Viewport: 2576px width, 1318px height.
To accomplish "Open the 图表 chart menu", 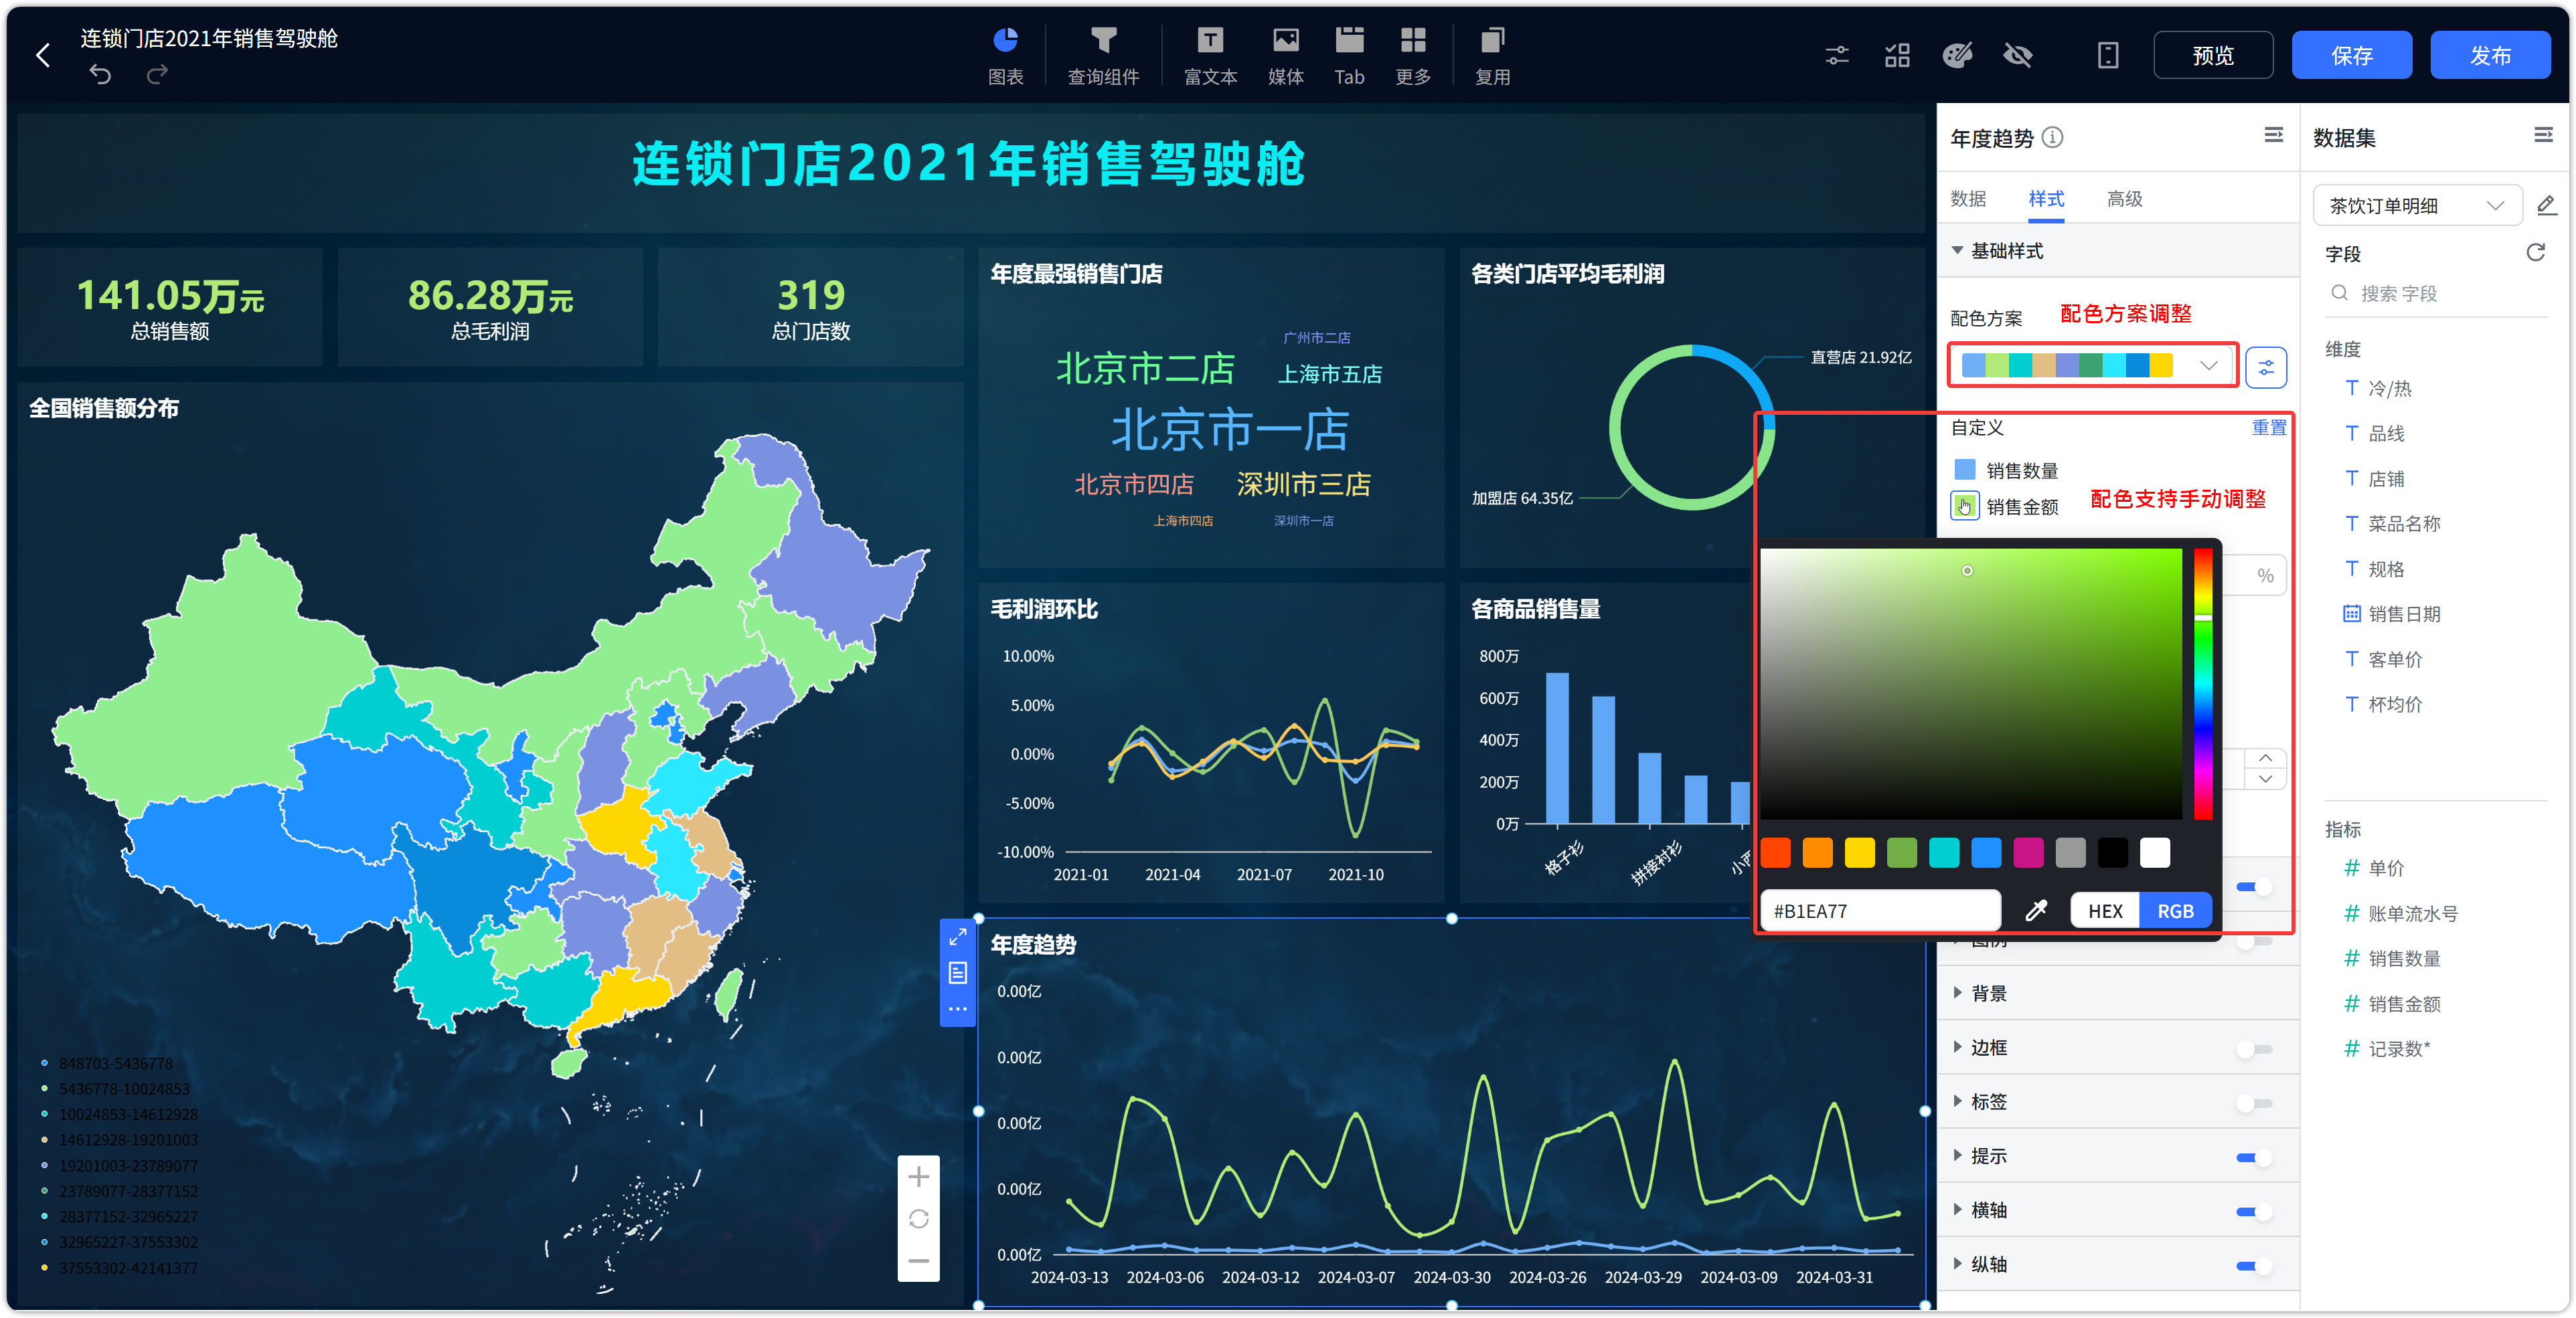I will 1005,56.
